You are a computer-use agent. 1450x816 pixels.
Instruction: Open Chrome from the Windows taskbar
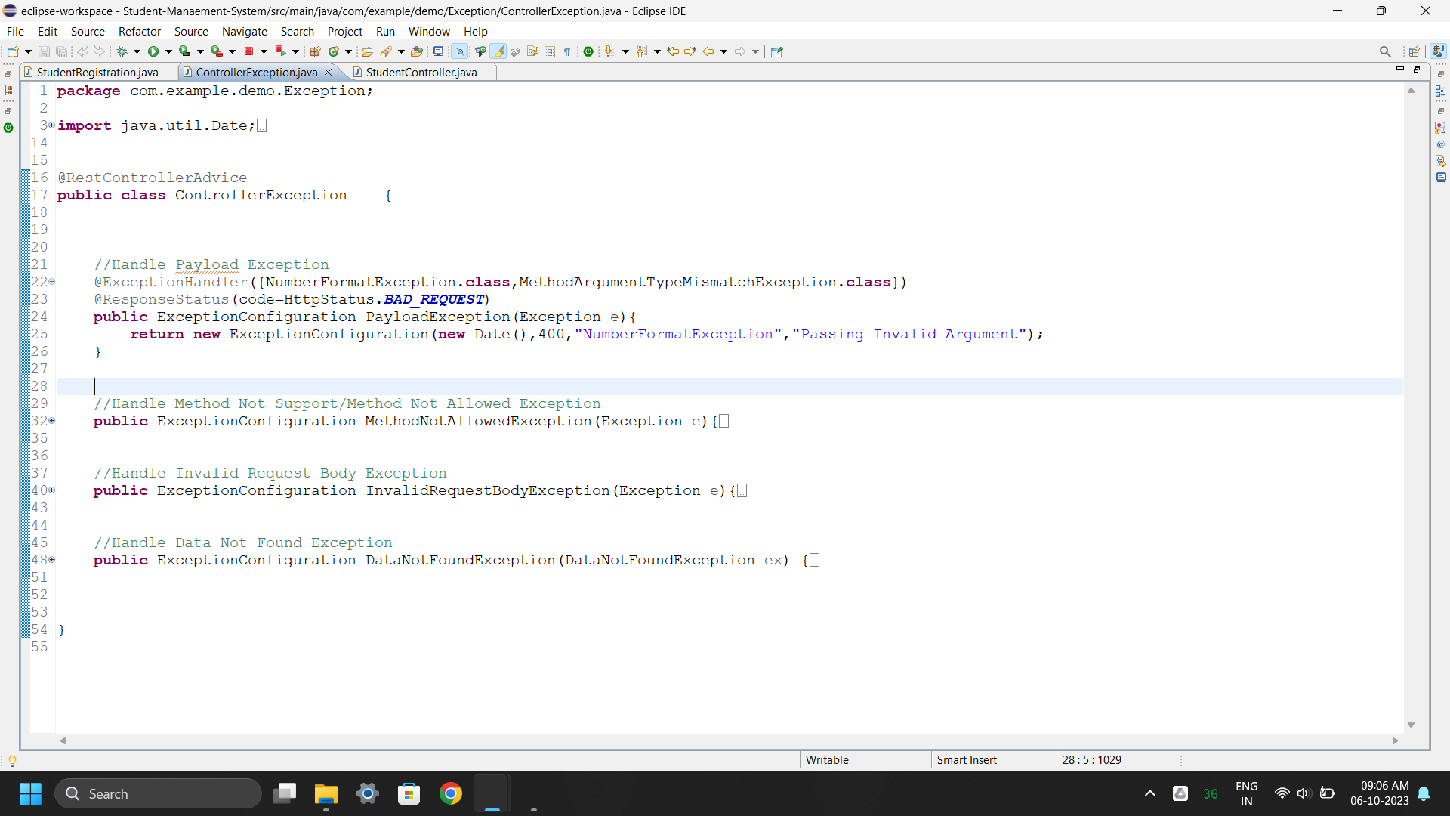(x=451, y=793)
